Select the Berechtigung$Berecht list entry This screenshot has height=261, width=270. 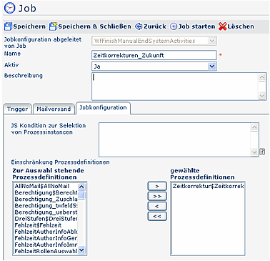tap(46, 192)
